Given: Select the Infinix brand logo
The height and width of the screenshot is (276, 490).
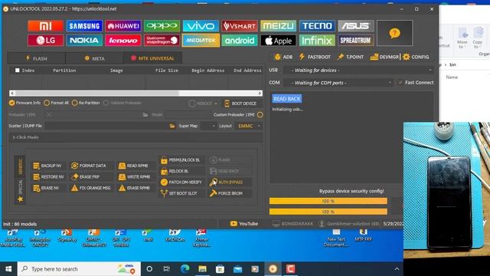Looking at the screenshot, I should point(317,41).
